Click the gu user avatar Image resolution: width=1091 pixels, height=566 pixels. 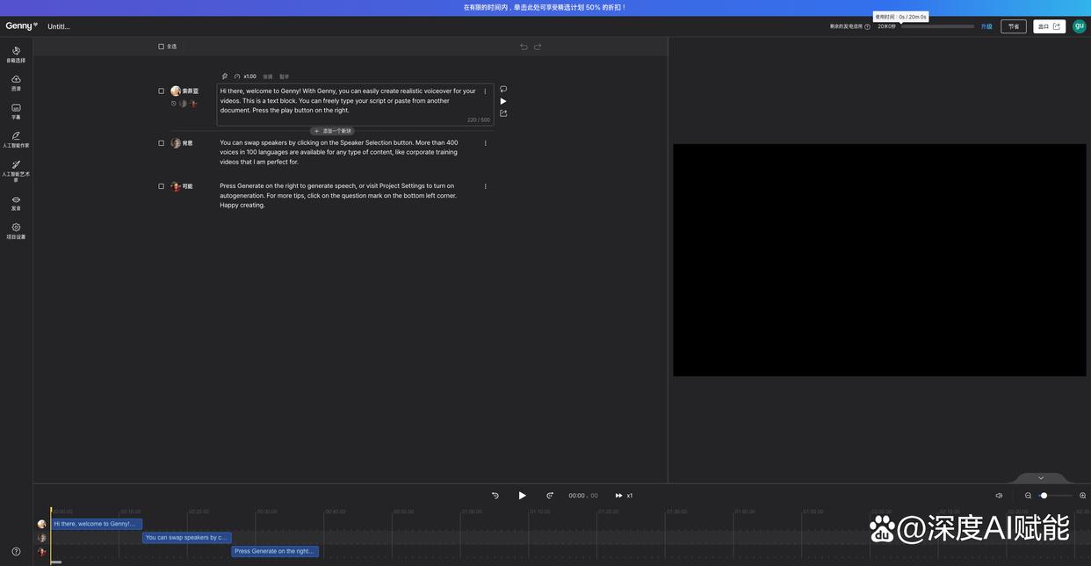coord(1080,26)
